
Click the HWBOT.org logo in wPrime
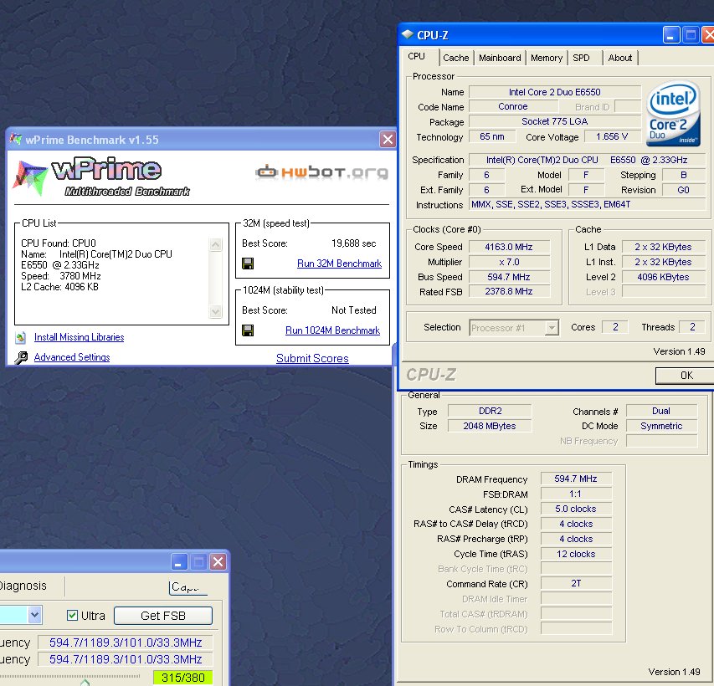click(x=322, y=172)
